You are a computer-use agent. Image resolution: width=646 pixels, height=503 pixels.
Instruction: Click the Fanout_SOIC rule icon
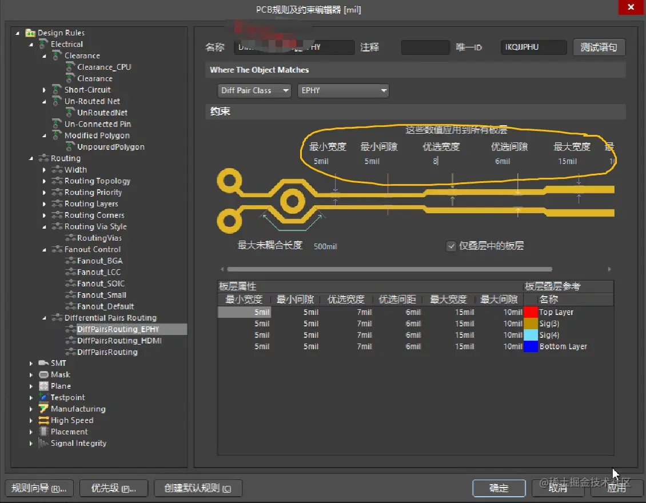(x=70, y=284)
